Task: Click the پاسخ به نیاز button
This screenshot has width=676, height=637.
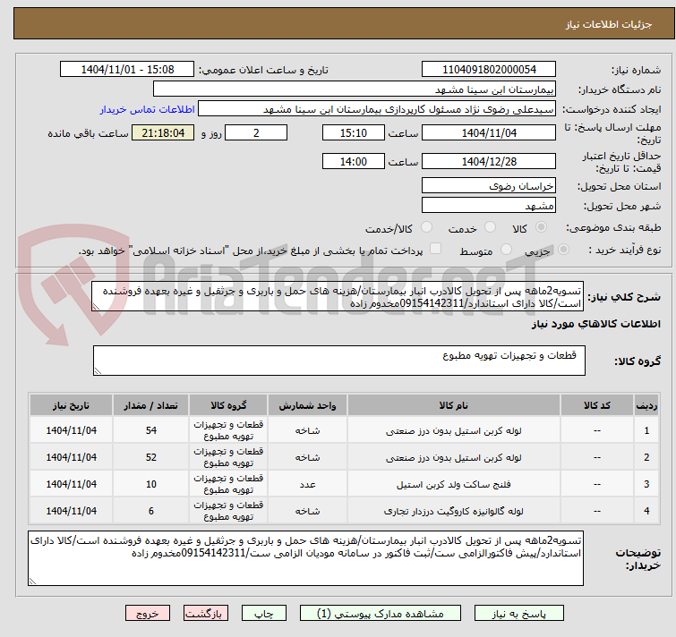Action: (518, 614)
